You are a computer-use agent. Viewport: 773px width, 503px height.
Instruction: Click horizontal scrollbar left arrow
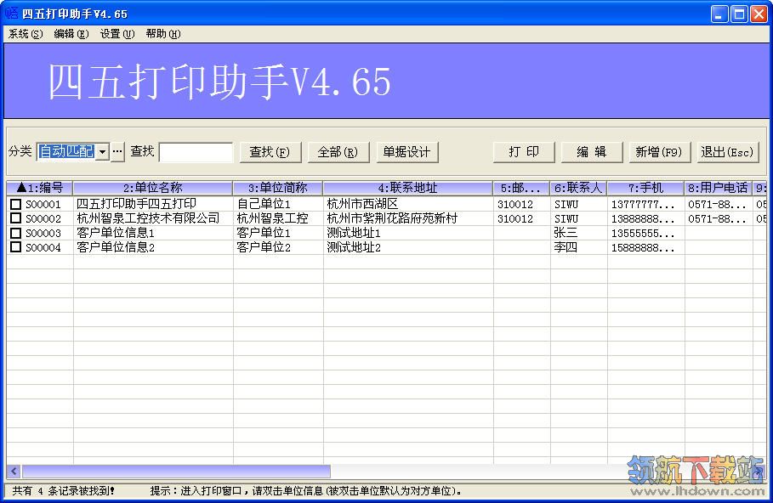click(x=14, y=472)
